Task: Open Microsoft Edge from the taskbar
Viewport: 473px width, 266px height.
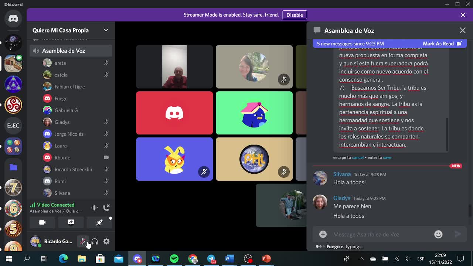Action: (x=63, y=259)
